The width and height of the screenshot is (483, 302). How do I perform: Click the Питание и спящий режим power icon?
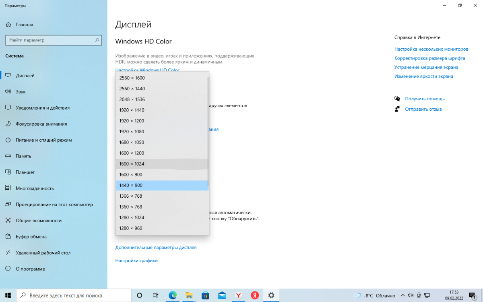pos(8,140)
